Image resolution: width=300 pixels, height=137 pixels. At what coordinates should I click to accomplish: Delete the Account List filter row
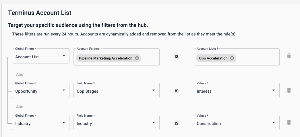[289, 56]
